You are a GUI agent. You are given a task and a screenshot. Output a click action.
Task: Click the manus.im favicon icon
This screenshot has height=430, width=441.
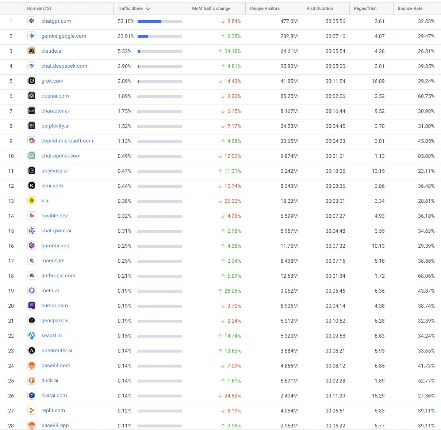coord(32,261)
